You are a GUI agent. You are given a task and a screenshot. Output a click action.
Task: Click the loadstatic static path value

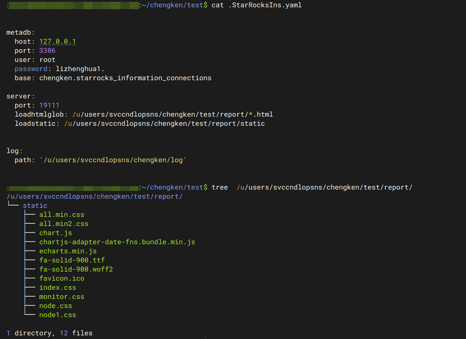(164, 123)
